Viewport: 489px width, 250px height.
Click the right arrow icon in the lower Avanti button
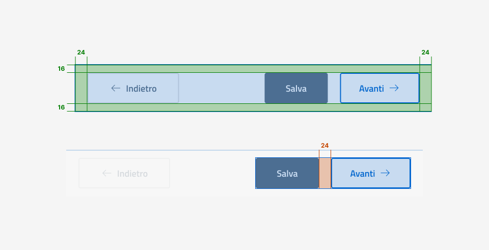click(x=385, y=173)
